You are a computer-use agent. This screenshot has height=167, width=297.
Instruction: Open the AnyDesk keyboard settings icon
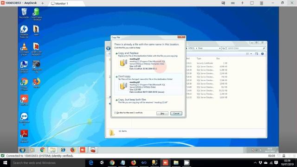click(233, 3)
